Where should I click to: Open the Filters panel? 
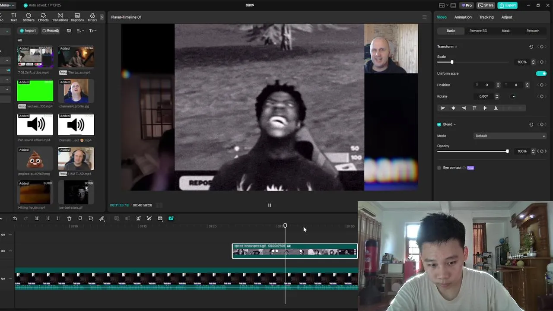pos(92,17)
